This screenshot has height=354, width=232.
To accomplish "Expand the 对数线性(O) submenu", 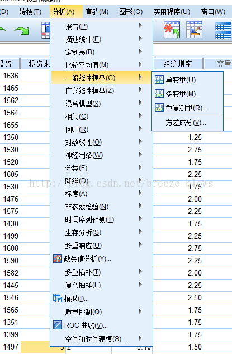I will click(102, 142).
